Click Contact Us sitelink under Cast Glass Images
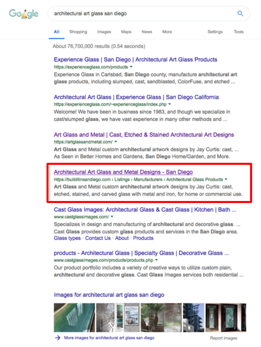The height and width of the screenshot is (347, 261). (x=98, y=238)
